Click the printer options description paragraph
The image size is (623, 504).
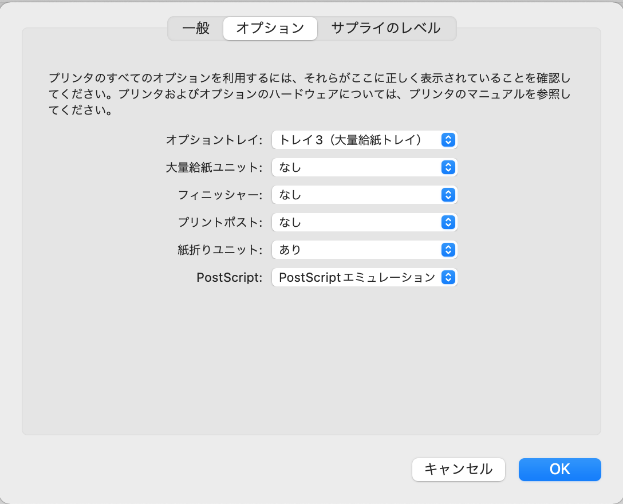point(310,94)
